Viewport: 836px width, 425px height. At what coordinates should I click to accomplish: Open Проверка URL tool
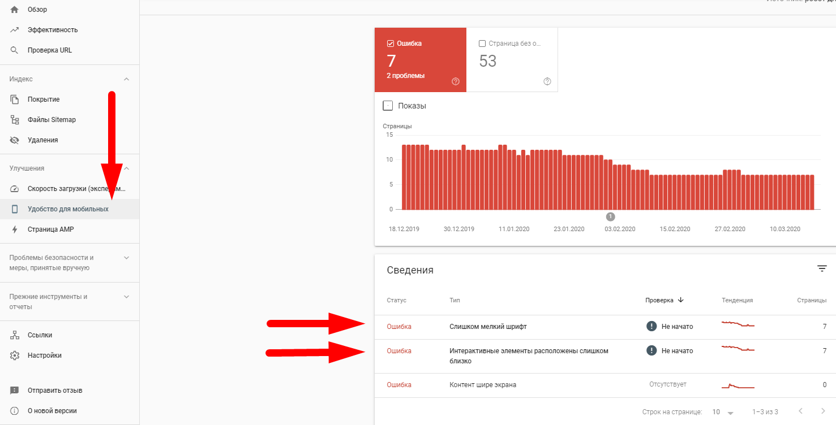pyautogui.click(x=70, y=50)
